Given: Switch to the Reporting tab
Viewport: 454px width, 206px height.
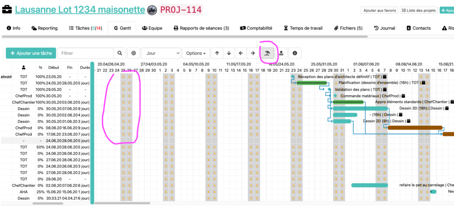Looking at the screenshot, I should click(44, 28).
